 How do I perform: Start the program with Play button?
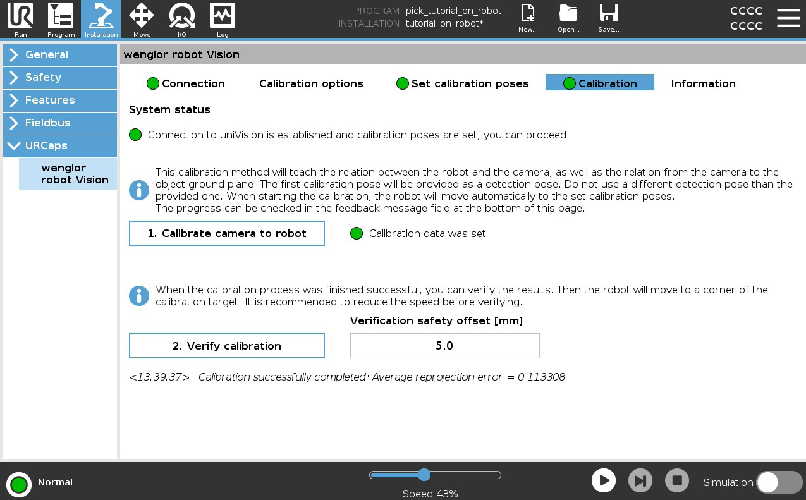604,481
